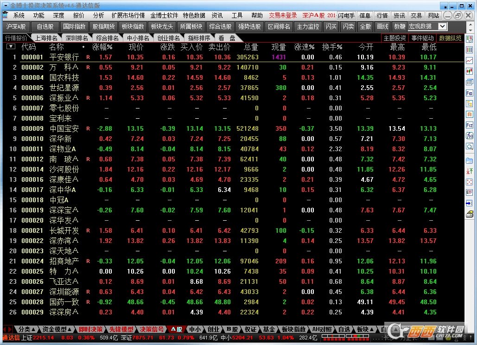This screenshot has height=345, width=477.
Task: Expand the 资金模型 bottom tab menu
Action: point(57,329)
